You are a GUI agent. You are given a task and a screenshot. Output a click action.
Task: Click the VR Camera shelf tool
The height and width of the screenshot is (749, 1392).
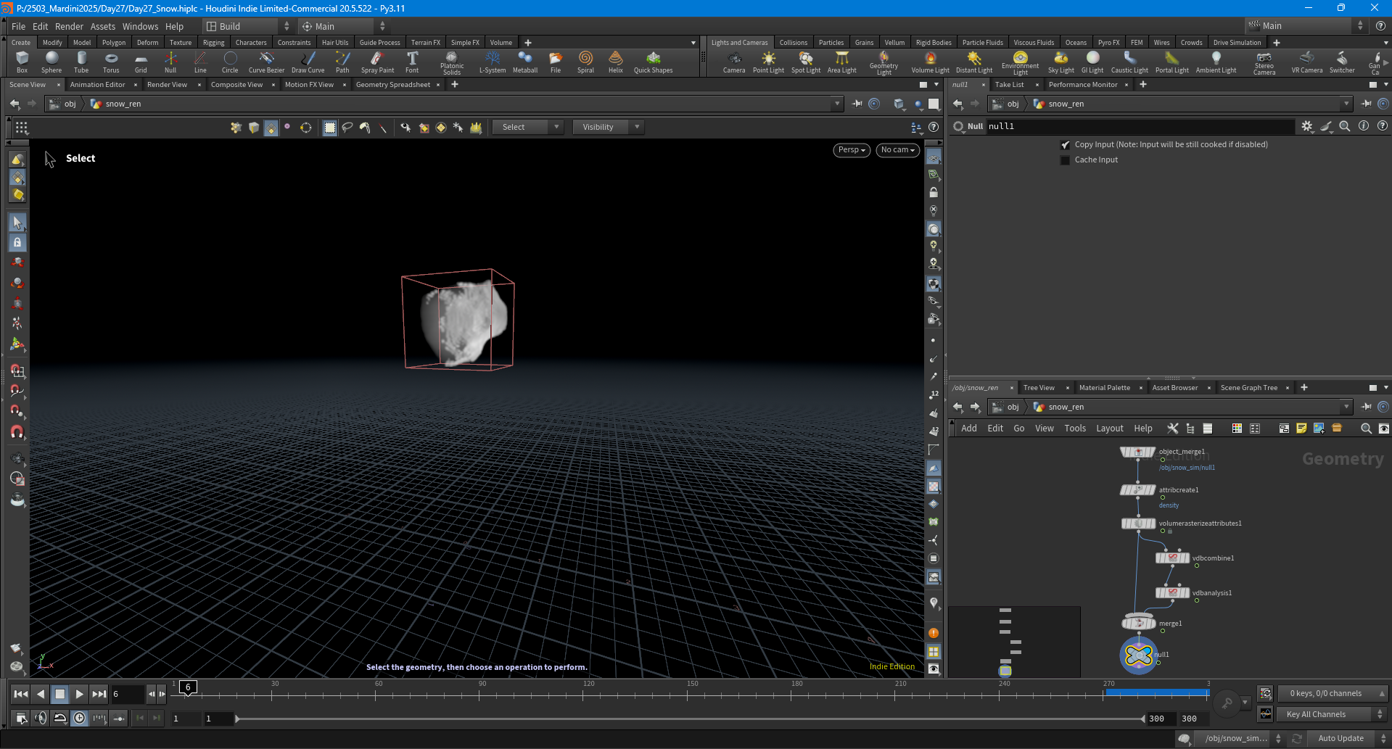[1307, 62]
